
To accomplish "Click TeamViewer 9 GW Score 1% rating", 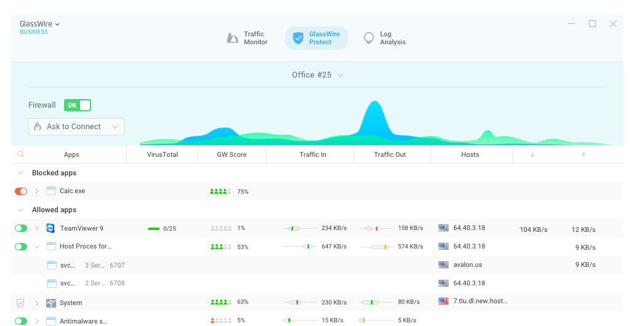I will [x=228, y=228].
